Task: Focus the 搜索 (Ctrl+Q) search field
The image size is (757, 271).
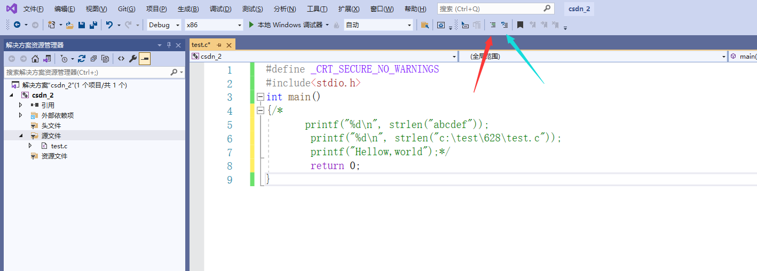Action: pos(495,9)
